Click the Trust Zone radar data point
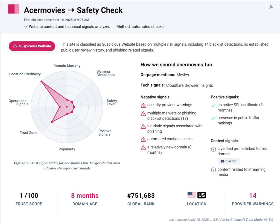 click(52, 122)
